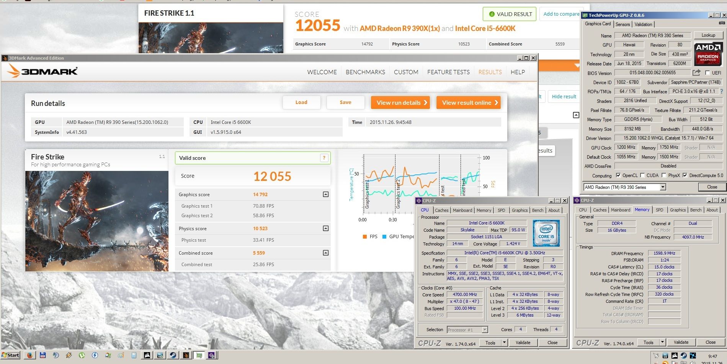Toggle the DirectCompute 5.0 checkbox
The width and height of the screenshot is (727, 364).
685,175
